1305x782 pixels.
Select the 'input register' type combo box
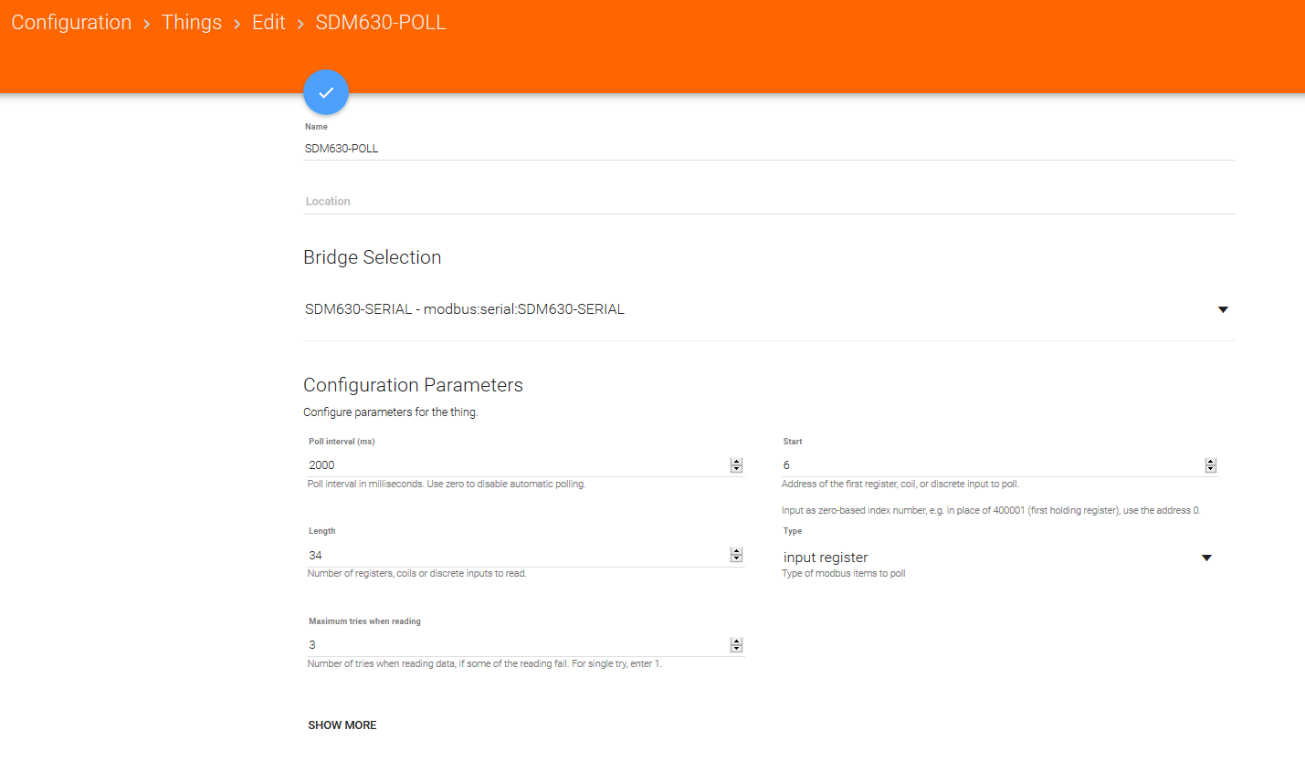[x=986, y=558]
